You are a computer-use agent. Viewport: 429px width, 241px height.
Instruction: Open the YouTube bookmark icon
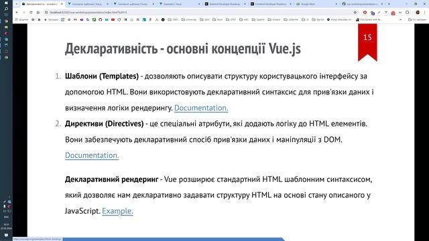click(x=113, y=19)
